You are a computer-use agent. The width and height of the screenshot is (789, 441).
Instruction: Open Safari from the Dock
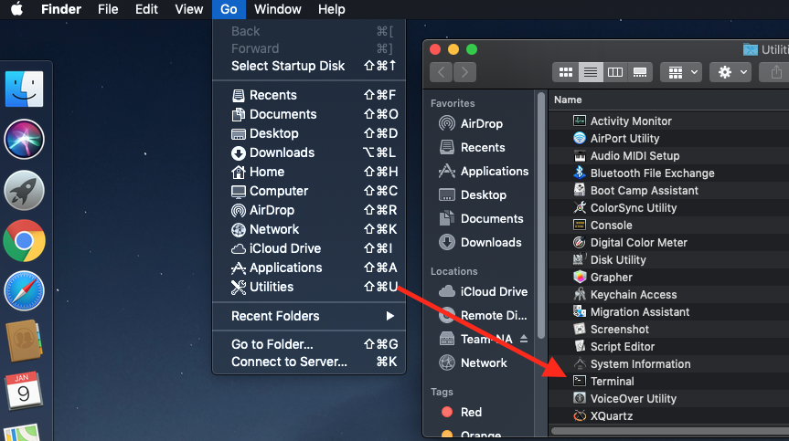[24, 291]
